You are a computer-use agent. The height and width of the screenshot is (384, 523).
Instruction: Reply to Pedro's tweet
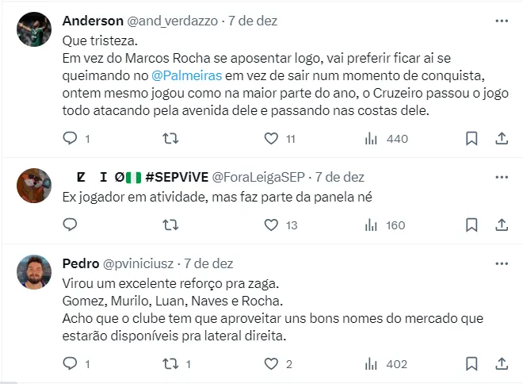click(x=70, y=364)
